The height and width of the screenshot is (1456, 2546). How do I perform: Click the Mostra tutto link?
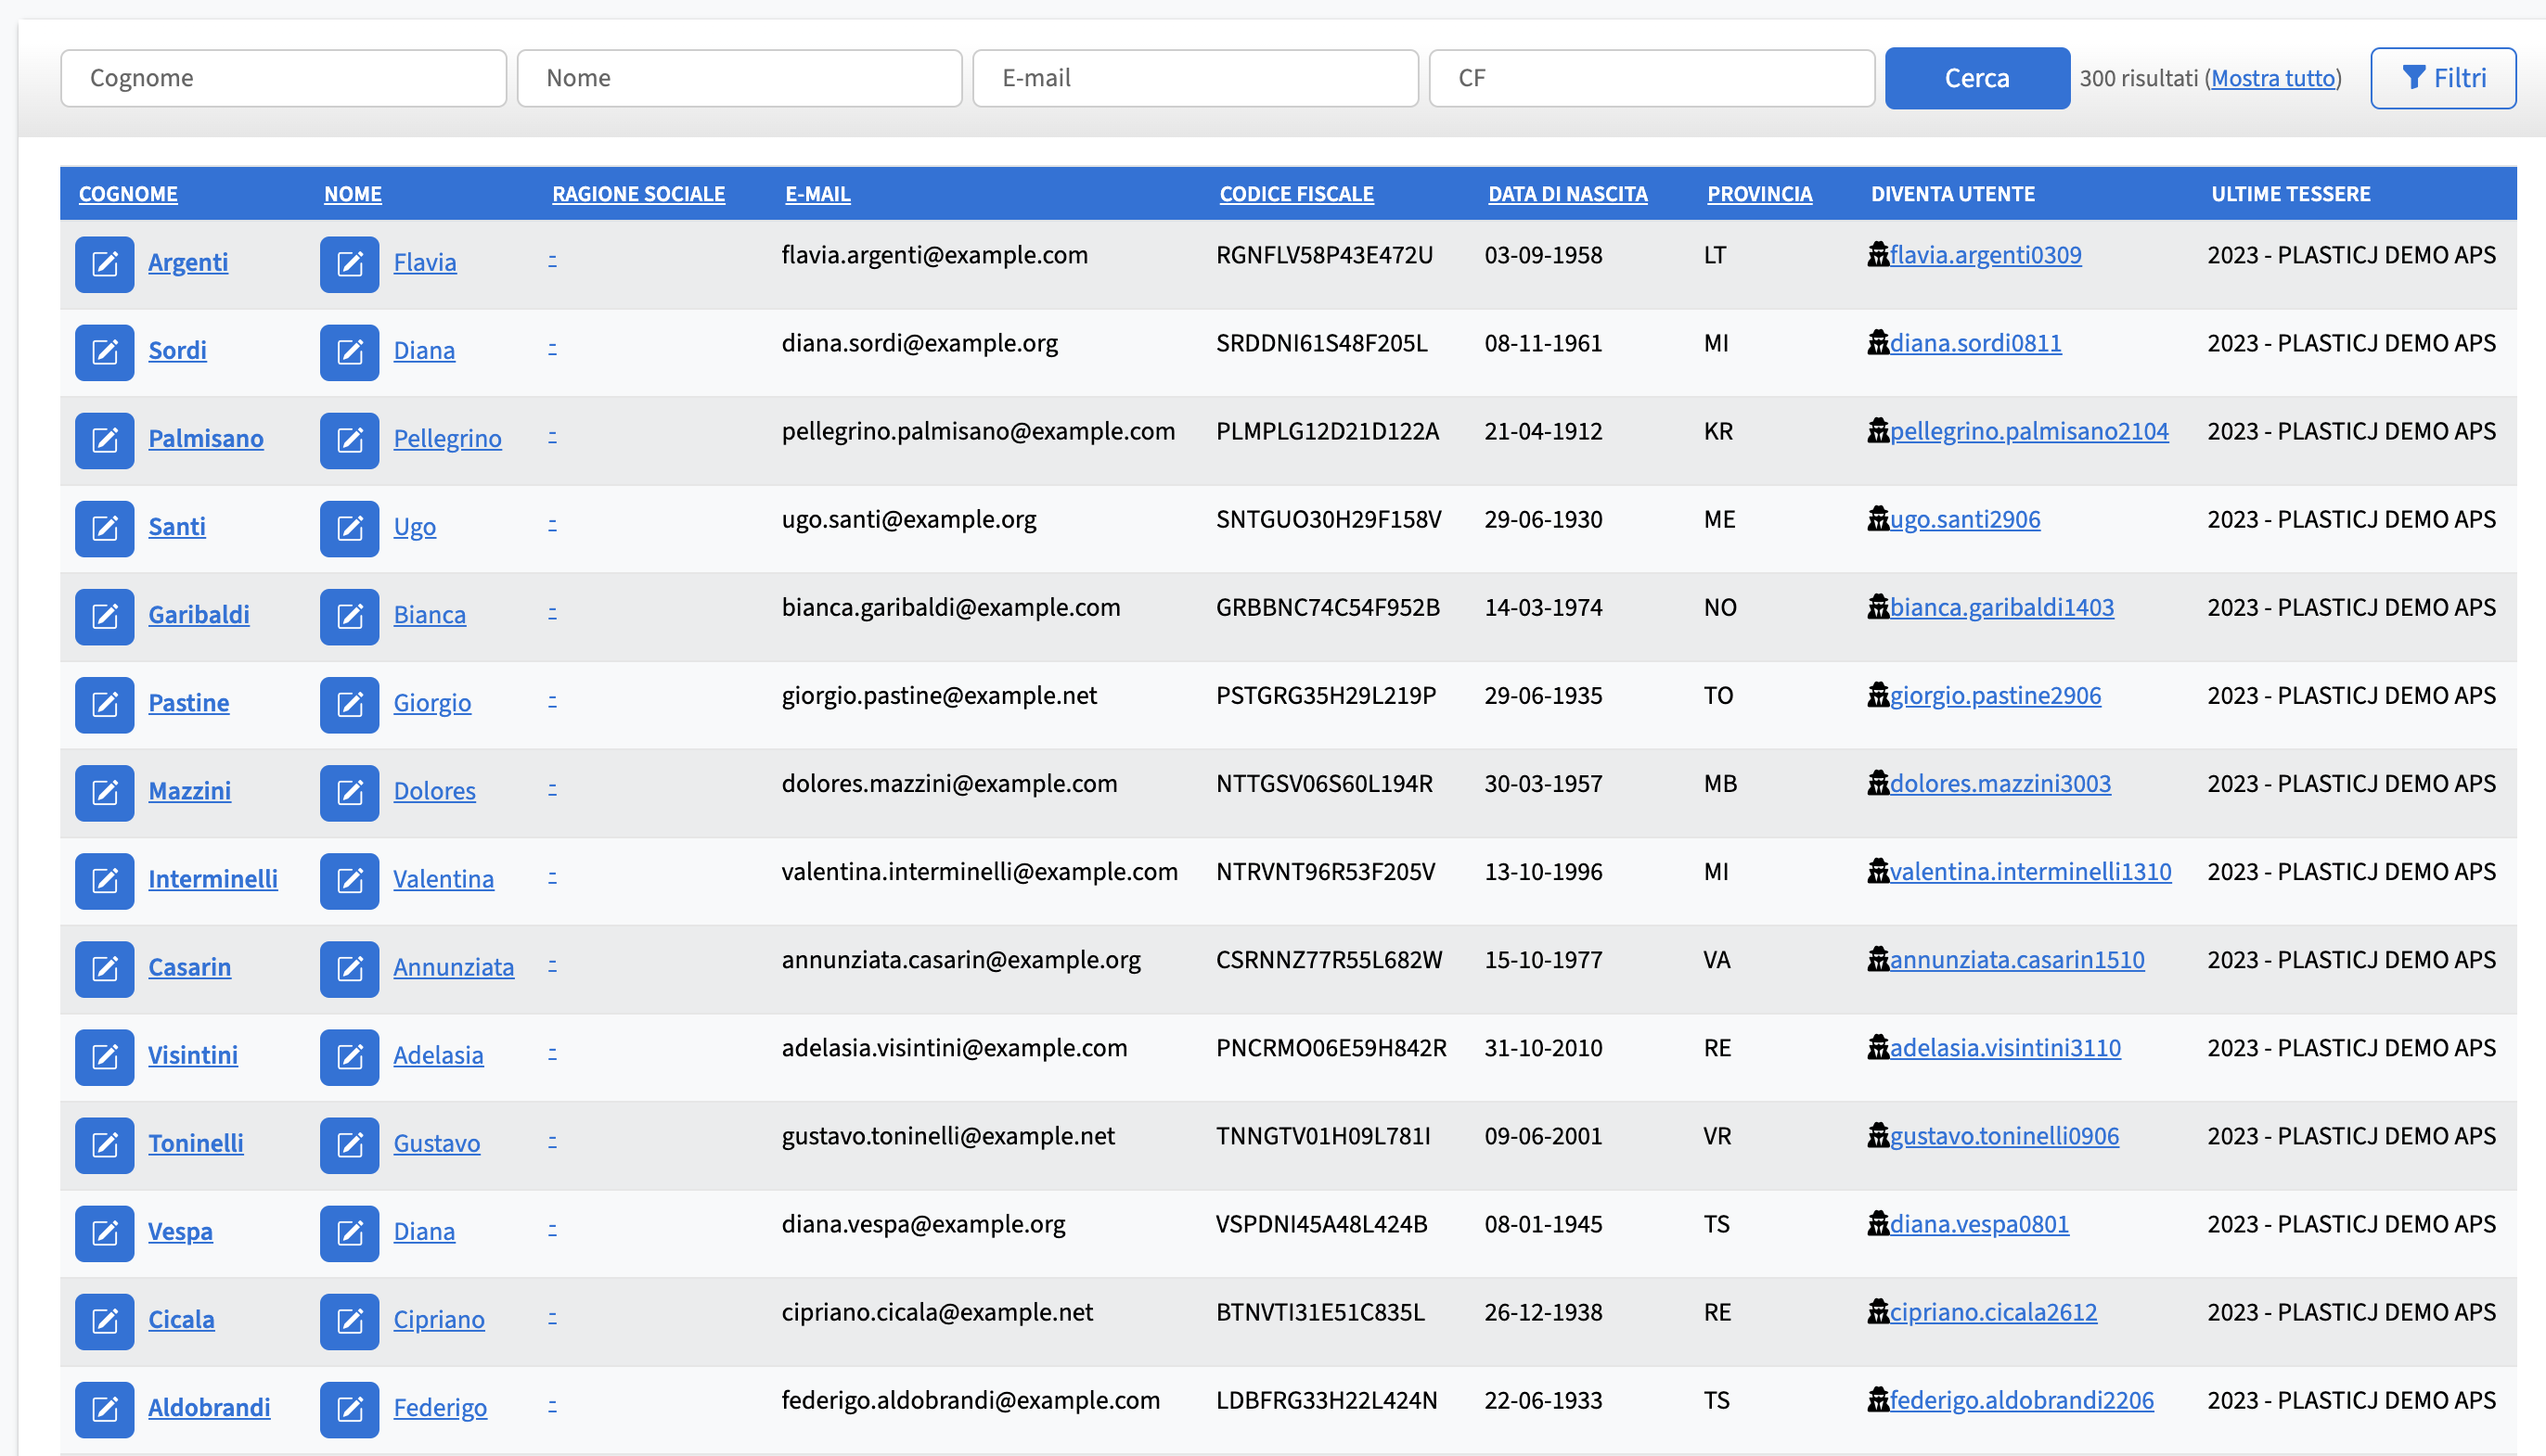coord(2273,78)
